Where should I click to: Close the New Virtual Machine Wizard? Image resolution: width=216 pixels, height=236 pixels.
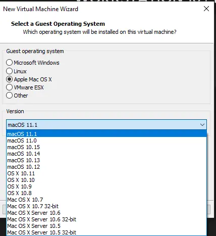(206, 9)
